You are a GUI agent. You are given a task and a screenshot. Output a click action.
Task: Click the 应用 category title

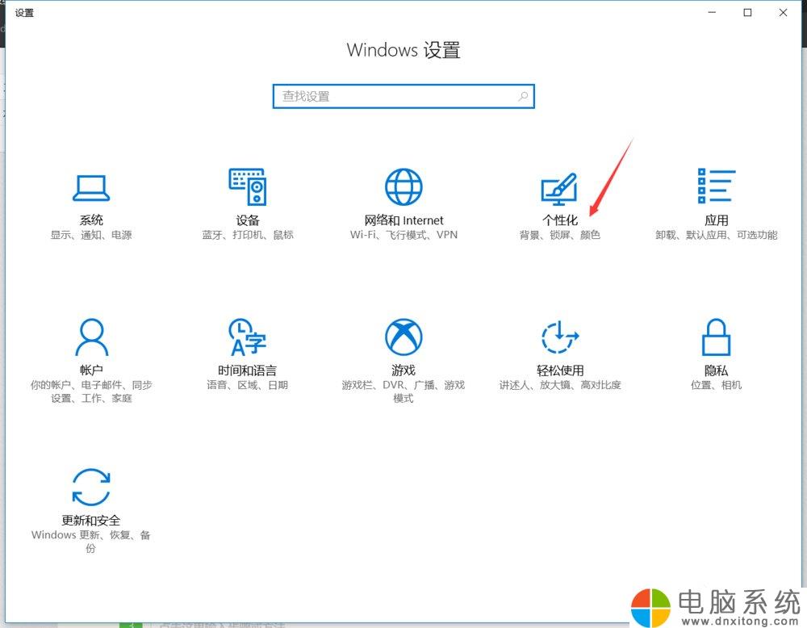tap(717, 220)
